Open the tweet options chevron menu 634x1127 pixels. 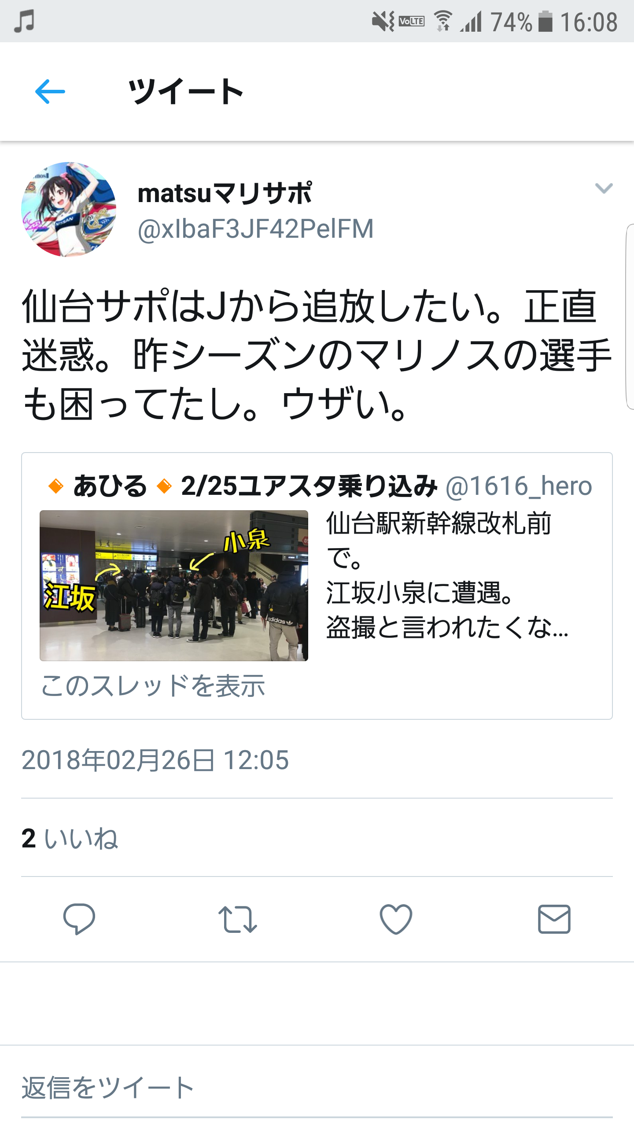coord(604,188)
